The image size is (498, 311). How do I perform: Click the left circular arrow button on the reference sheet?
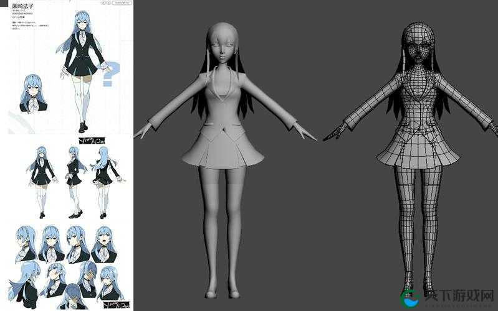(104, 3)
